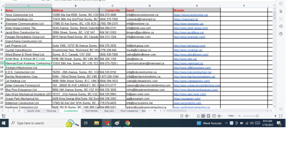This screenshot has height=161, width=287.
Task: Click the vertical scrollbar up arrow
Action: [x=274, y=9]
